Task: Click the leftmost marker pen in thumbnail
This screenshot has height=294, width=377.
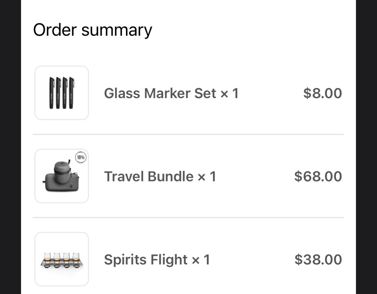Action: (52, 93)
